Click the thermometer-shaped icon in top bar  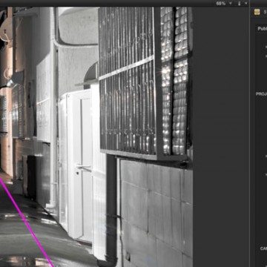coord(239,4)
